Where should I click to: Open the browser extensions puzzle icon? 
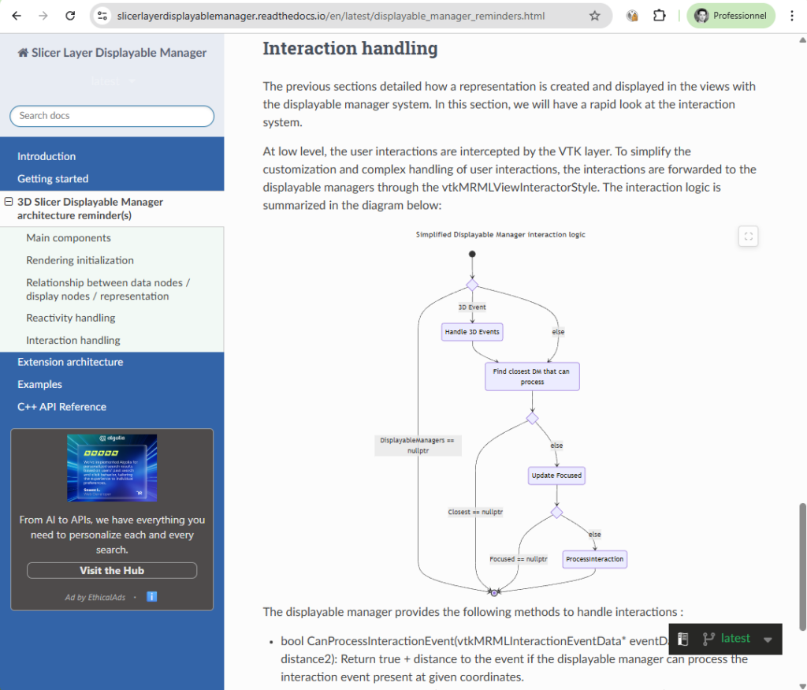pyautogui.click(x=660, y=16)
